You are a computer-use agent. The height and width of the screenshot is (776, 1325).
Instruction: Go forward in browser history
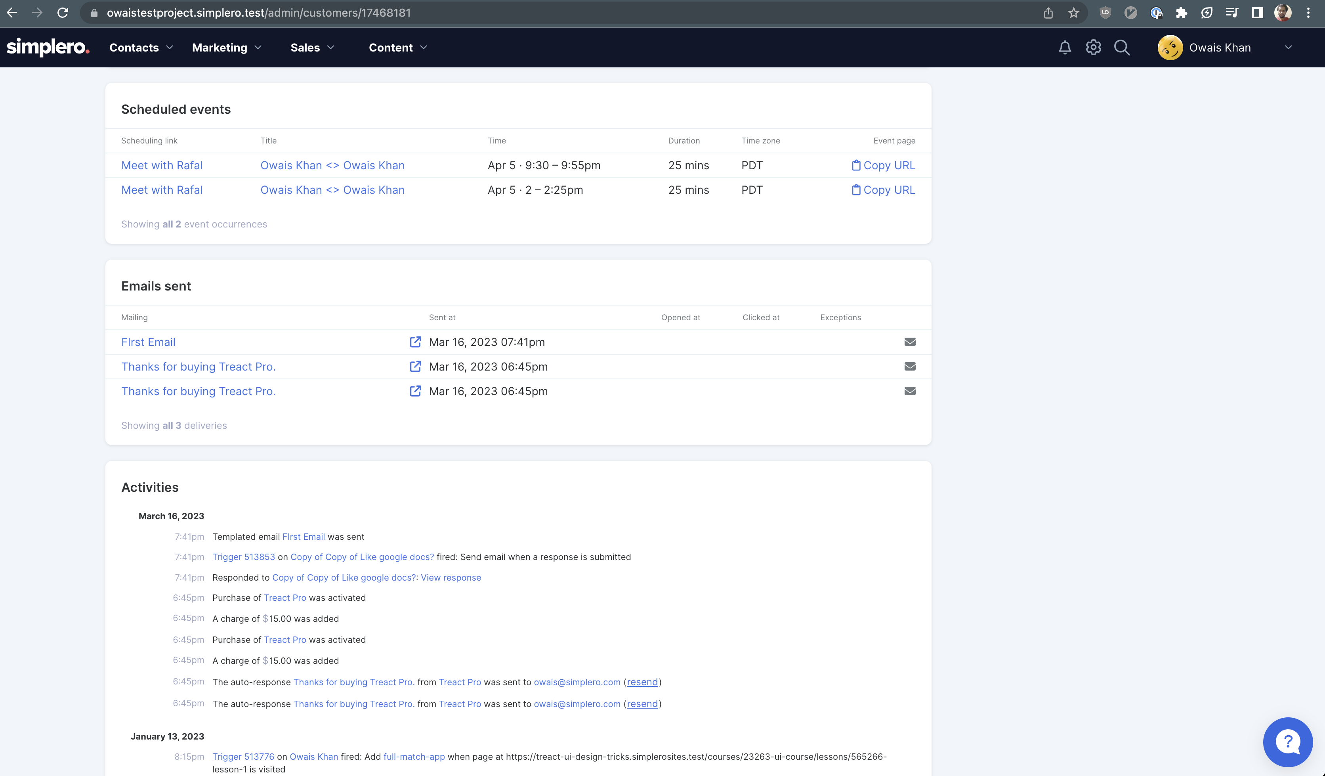coord(37,13)
